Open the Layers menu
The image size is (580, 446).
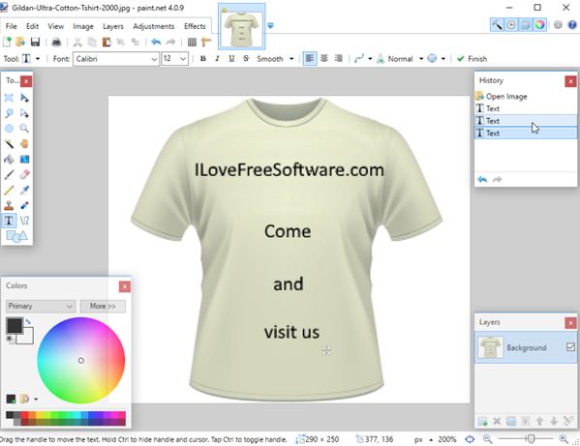pyautogui.click(x=113, y=26)
